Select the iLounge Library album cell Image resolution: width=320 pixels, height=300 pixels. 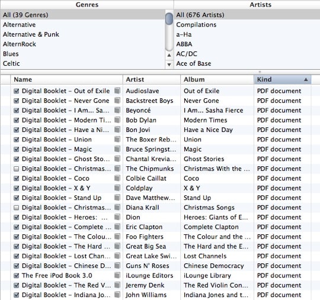click(x=217, y=275)
